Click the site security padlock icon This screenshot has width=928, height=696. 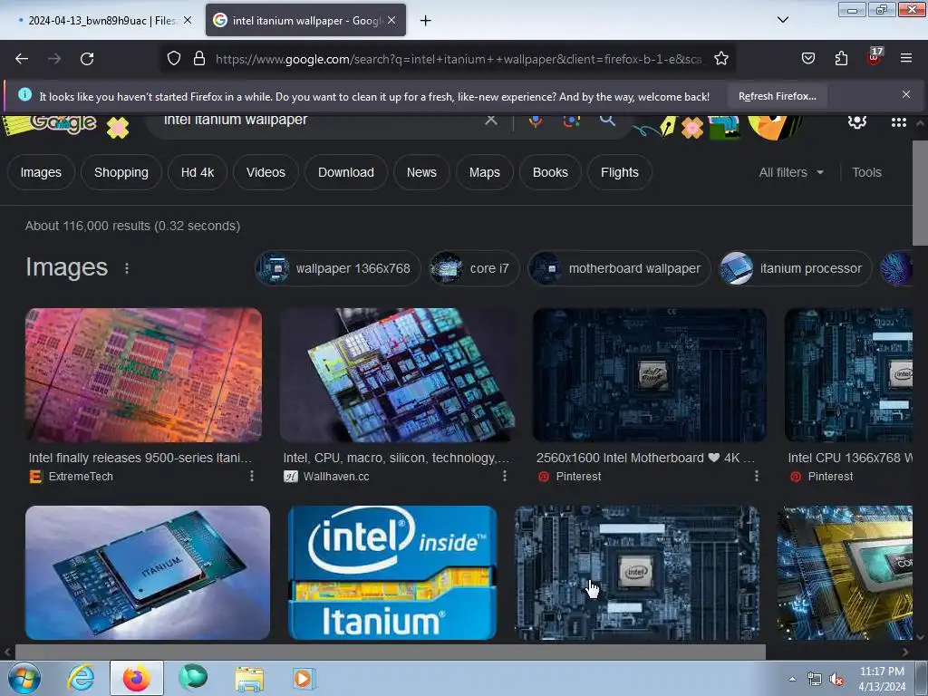click(199, 59)
